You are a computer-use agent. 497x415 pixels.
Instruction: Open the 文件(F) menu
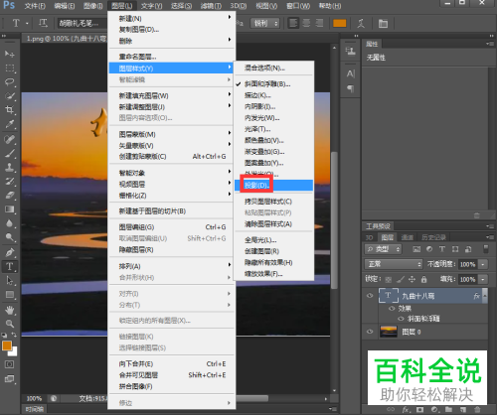coord(35,6)
